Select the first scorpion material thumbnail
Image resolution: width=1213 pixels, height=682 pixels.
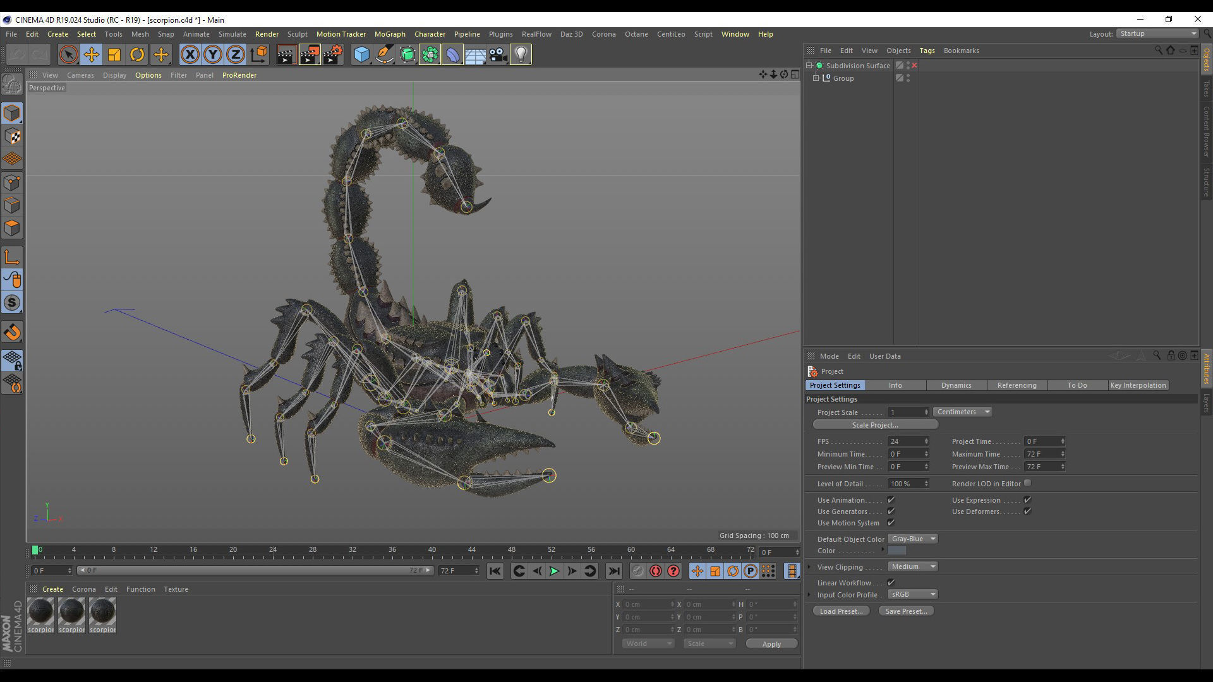click(x=40, y=611)
